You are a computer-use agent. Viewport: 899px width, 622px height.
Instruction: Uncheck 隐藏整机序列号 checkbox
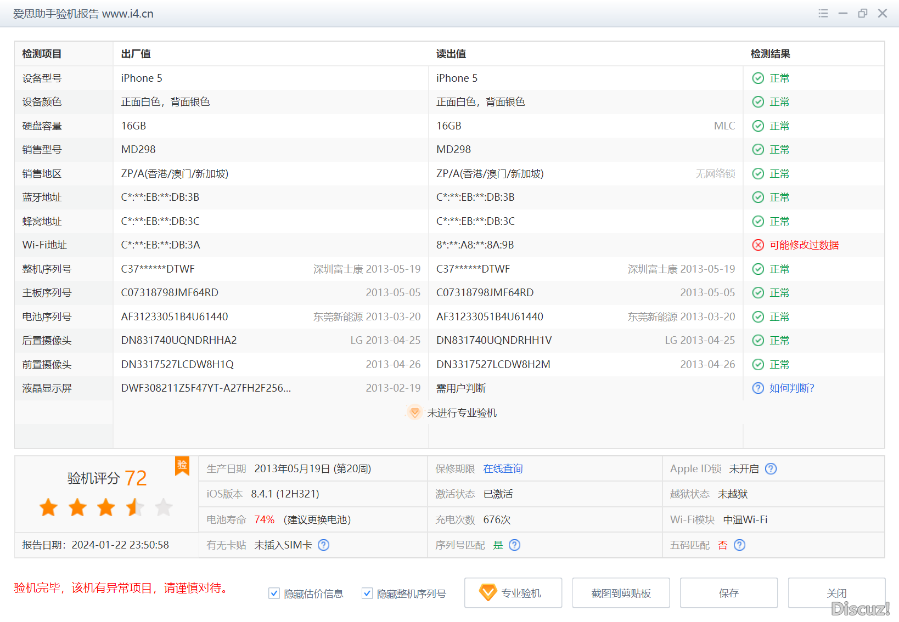tap(367, 593)
